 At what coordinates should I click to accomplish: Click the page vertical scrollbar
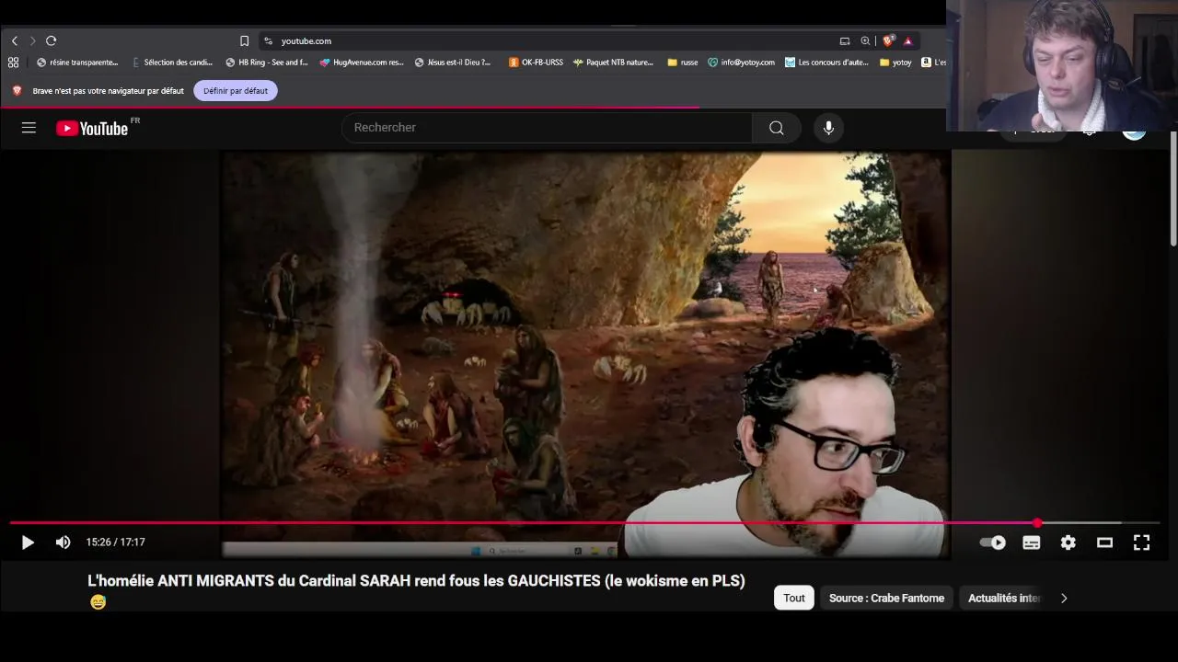[x=1173, y=188]
